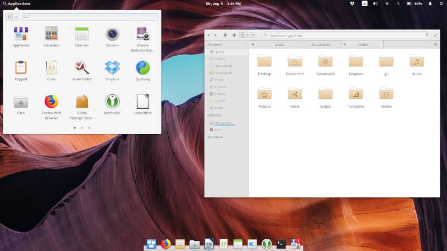Select first page dot of applications

pyautogui.click(x=75, y=128)
